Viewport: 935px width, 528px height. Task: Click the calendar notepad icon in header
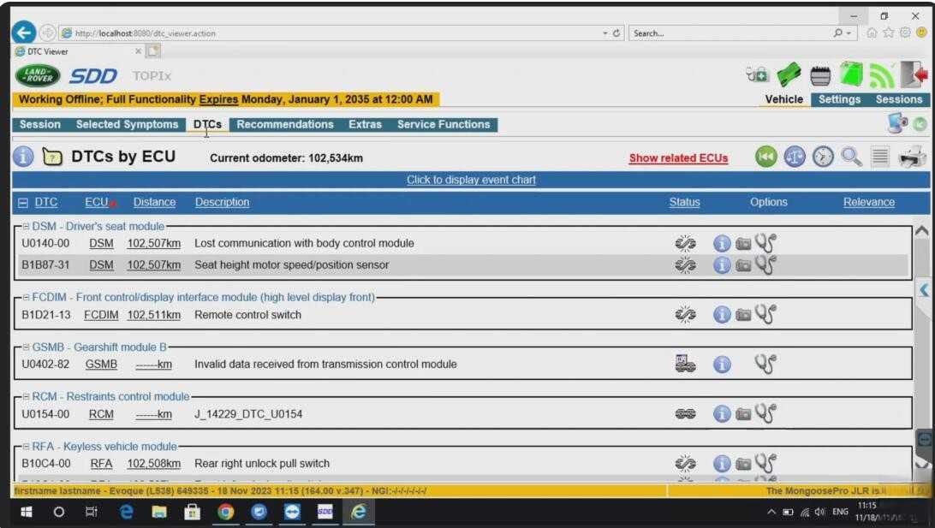(x=820, y=75)
